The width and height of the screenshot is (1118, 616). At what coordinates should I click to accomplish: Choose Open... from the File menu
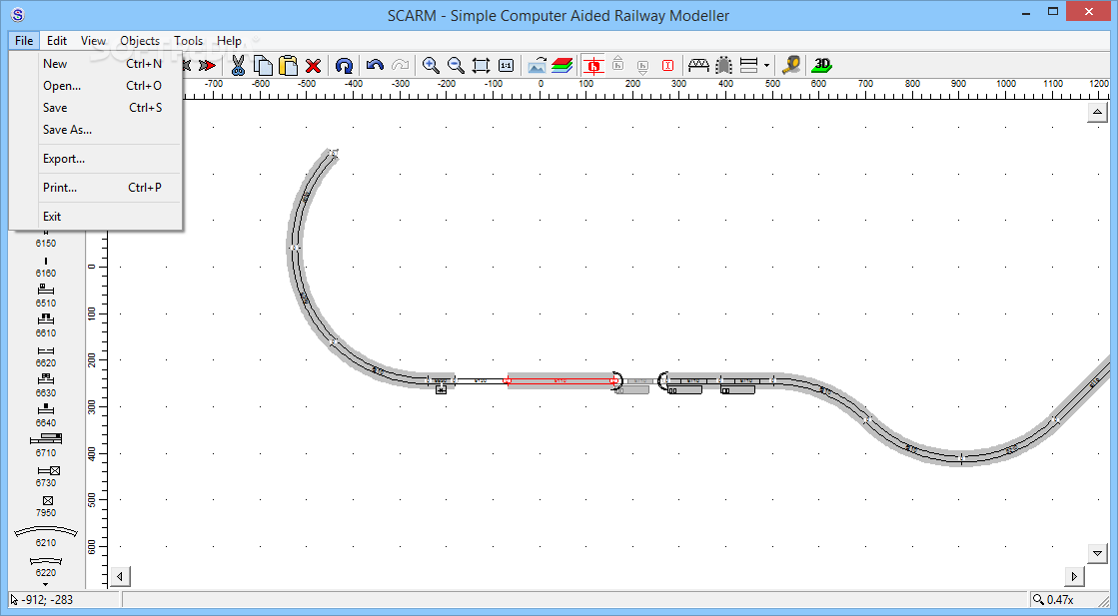click(x=103, y=86)
